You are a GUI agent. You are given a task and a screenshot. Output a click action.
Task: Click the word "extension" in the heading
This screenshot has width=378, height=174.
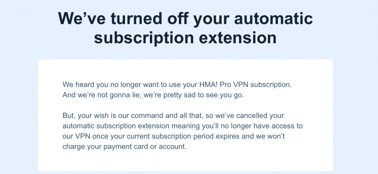coord(238,38)
